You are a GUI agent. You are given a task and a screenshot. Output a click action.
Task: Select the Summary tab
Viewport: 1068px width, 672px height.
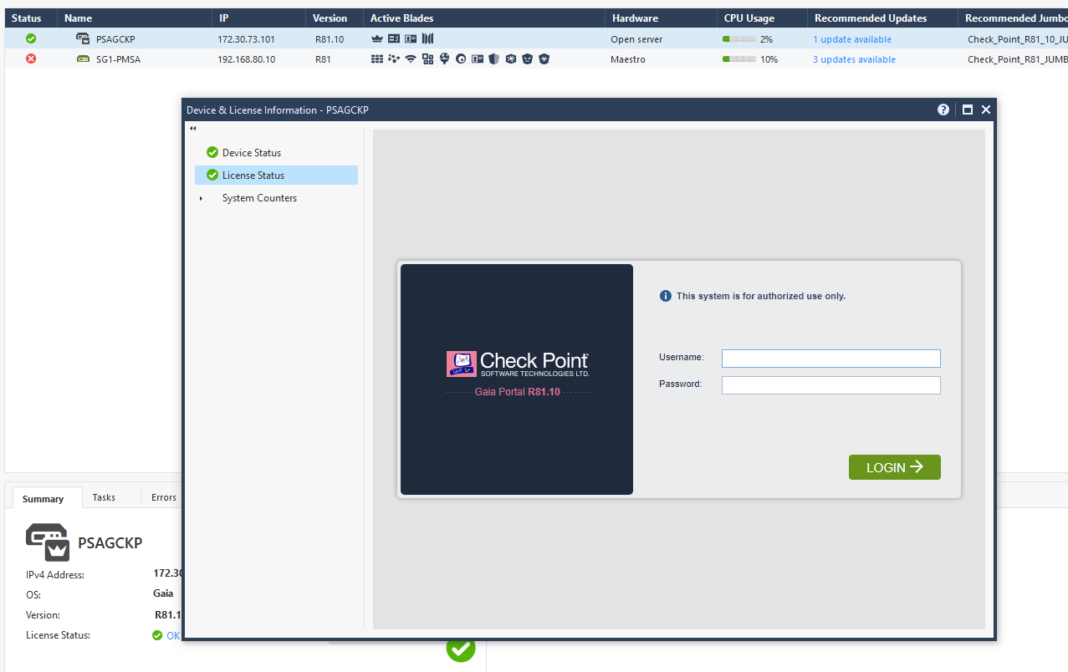click(44, 497)
